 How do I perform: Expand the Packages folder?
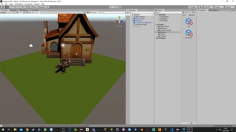(x=155, y=38)
